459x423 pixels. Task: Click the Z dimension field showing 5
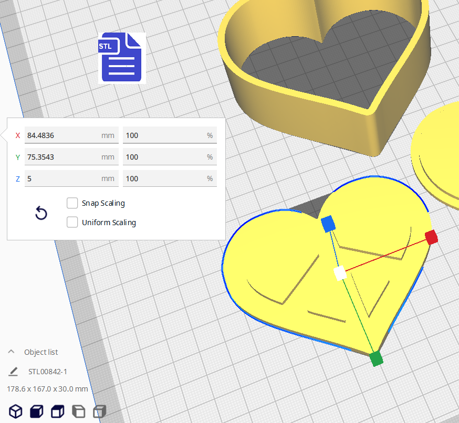pos(71,178)
